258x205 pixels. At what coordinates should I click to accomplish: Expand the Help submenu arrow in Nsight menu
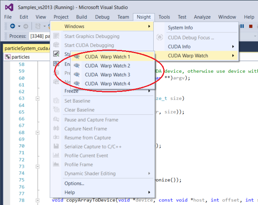[x=149, y=192]
